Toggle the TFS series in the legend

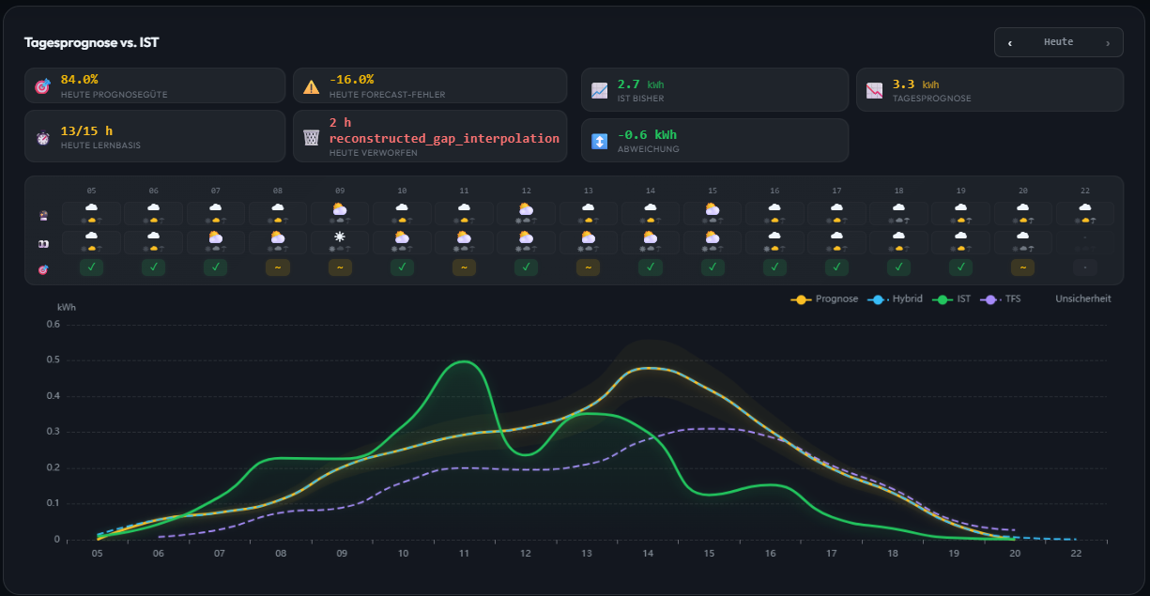(x=999, y=299)
